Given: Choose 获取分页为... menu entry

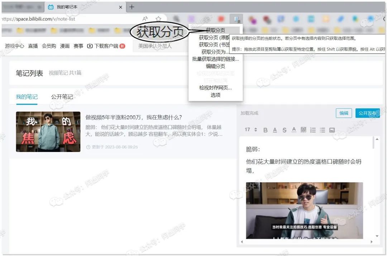Looking at the screenshot, I should point(215,52).
